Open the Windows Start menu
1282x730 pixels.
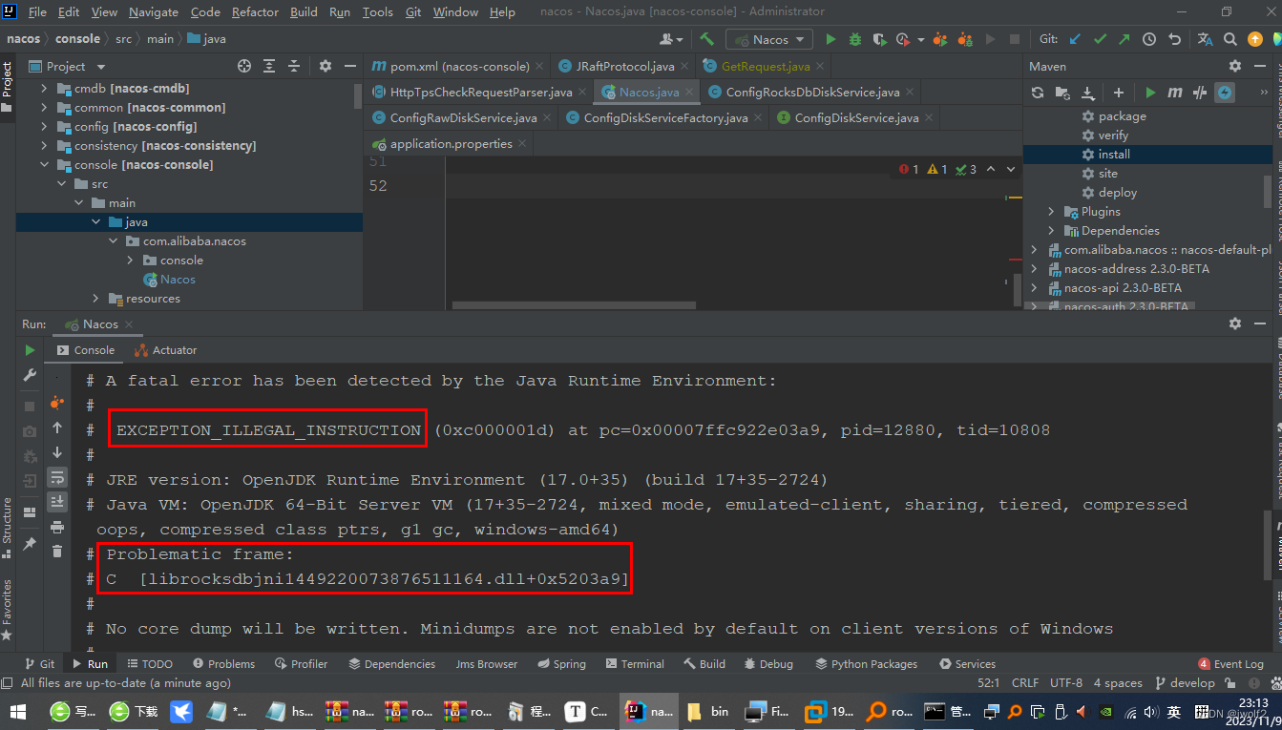click(x=16, y=711)
